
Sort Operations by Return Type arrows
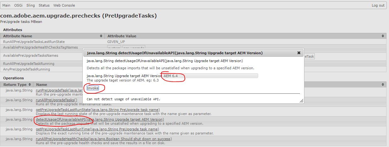click(x=30, y=85)
